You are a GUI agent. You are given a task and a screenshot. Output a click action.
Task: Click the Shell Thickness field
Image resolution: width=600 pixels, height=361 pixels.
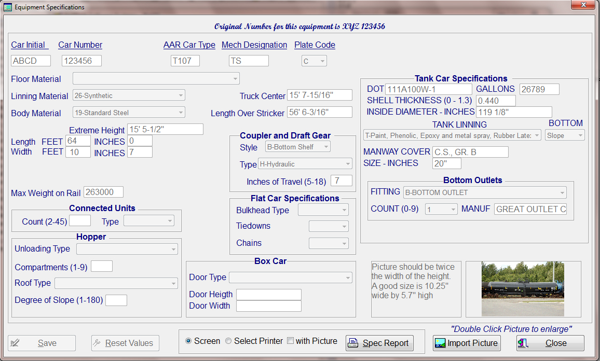tap(496, 101)
